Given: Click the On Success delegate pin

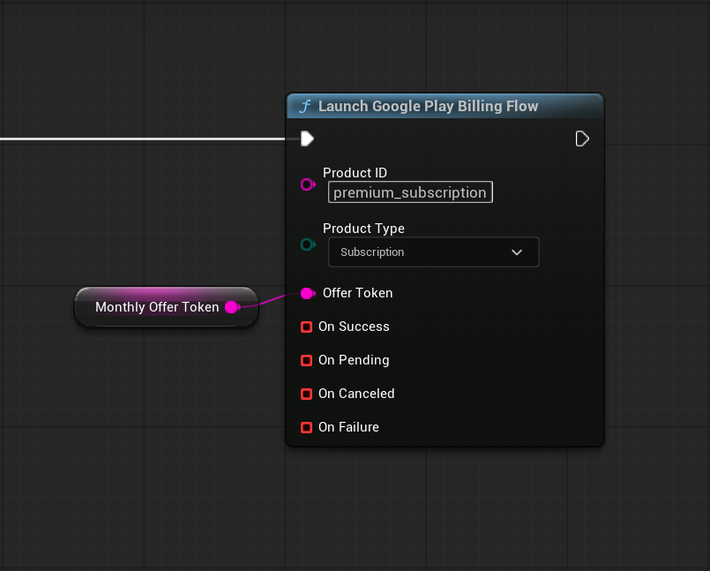Looking at the screenshot, I should (x=307, y=327).
